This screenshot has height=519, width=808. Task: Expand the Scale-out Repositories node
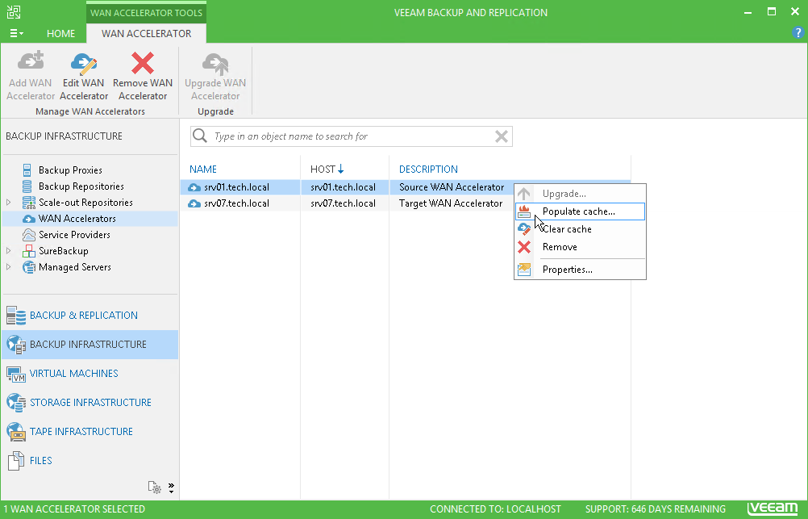tap(8, 203)
